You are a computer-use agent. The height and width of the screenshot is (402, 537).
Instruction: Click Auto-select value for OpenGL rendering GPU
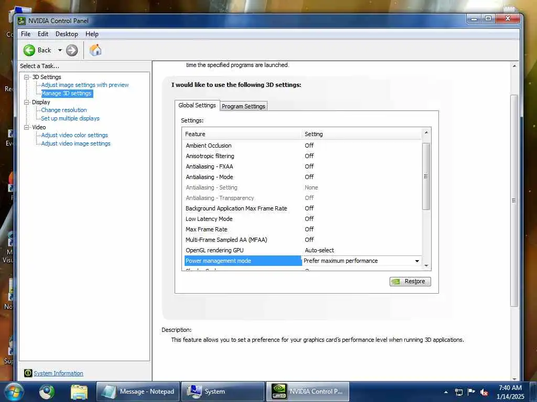point(319,250)
